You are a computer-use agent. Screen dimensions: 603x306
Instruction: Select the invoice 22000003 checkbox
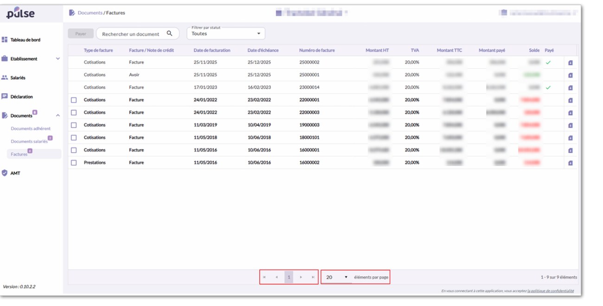pyautogui.click(x=73, y=113)
